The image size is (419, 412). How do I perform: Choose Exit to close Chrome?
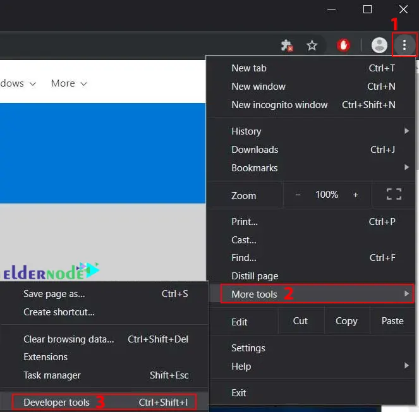312,393
